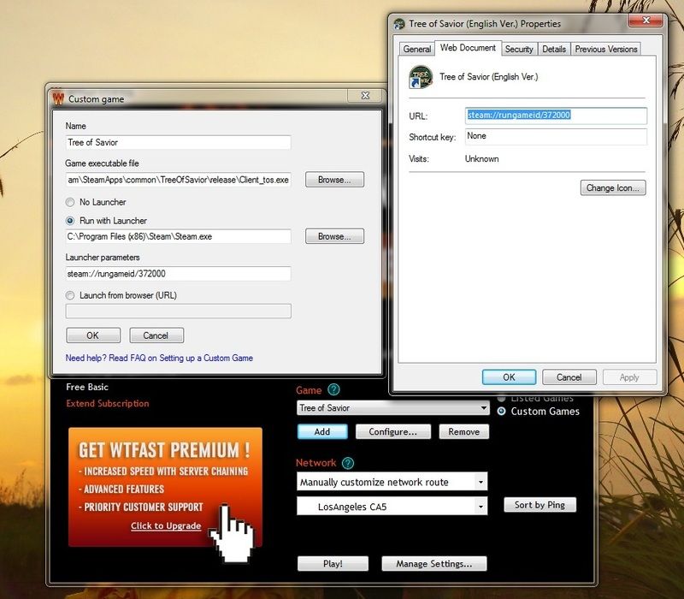
Task: Click the Apply button in Properties
Action: 629,377
